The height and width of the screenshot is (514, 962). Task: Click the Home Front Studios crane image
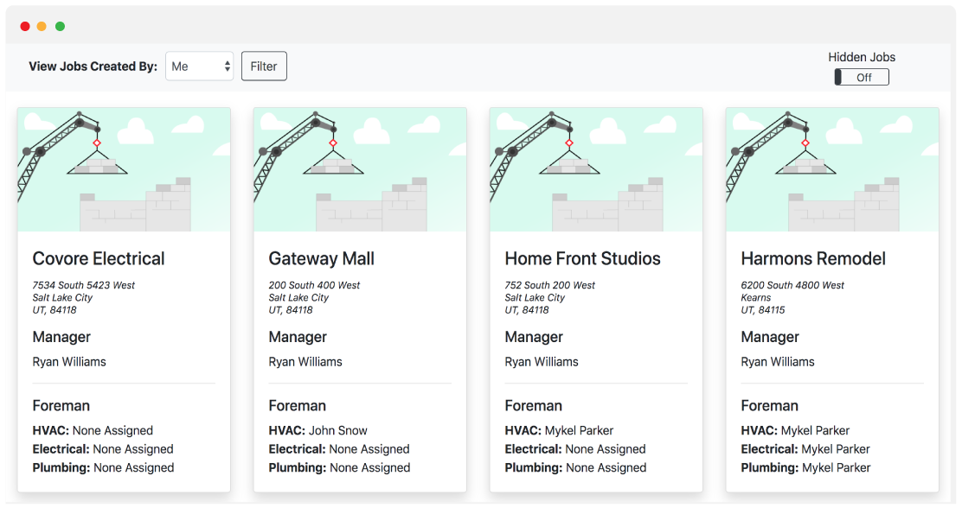[x=596, y=170]
